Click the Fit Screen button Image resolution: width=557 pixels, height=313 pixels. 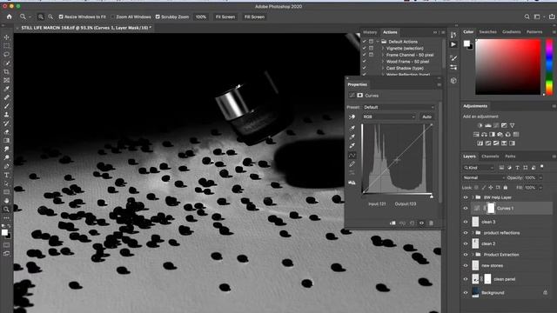225,17
